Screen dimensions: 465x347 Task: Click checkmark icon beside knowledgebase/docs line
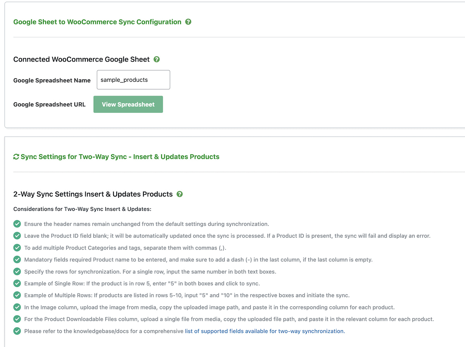(17, 331)
